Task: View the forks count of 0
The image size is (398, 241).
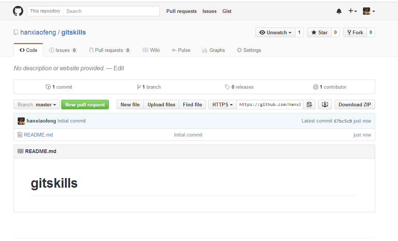Action: pyautogui.click(x=371, y=32)
